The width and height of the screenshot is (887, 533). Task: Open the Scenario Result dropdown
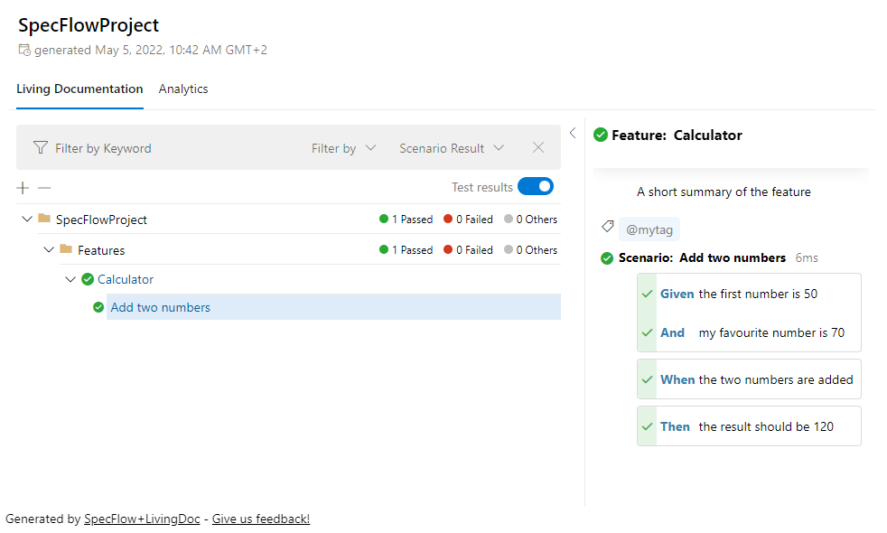(452, 147)
